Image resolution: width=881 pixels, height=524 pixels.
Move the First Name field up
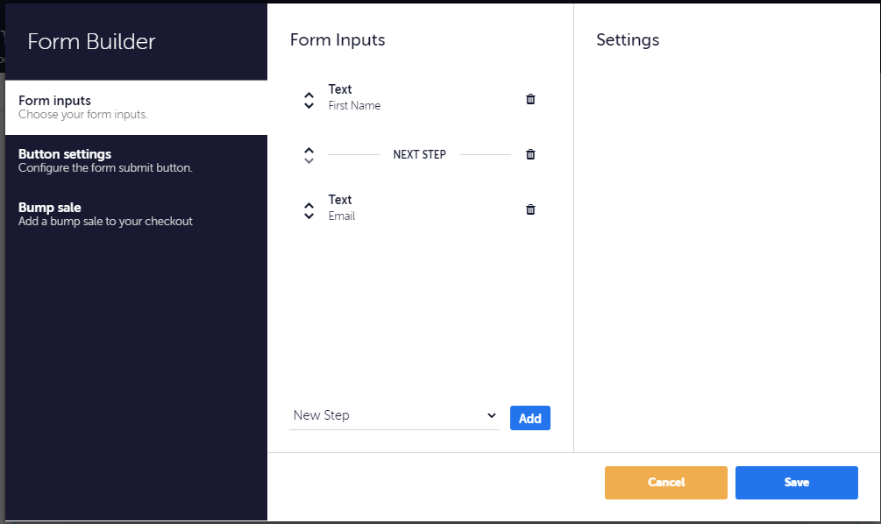point(309,94)
